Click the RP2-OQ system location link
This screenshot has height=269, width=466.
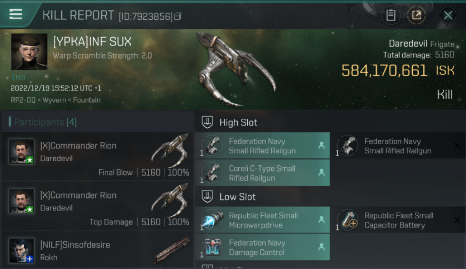point(23,100)
